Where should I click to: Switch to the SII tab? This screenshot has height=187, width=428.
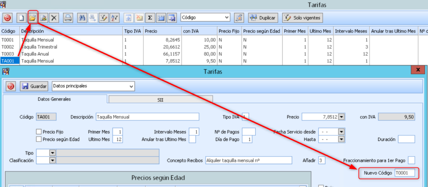pyautogui.click(x=161, y=99)
